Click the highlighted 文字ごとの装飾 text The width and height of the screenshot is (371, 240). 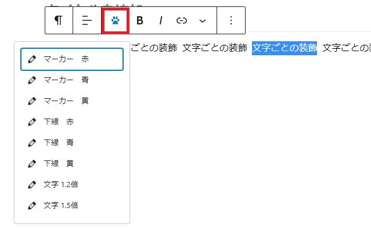pyautogui.click(x=284, y=48)
